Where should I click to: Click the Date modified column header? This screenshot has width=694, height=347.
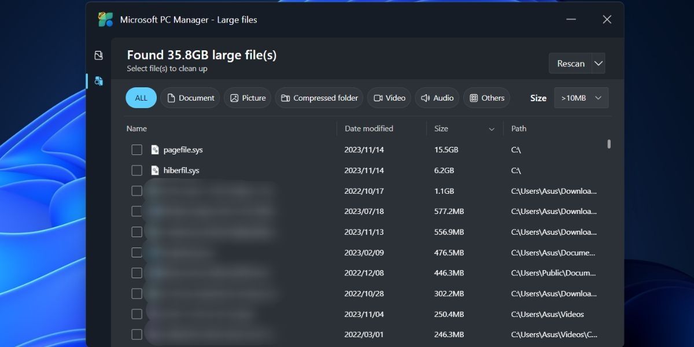(x=369, y=128)
